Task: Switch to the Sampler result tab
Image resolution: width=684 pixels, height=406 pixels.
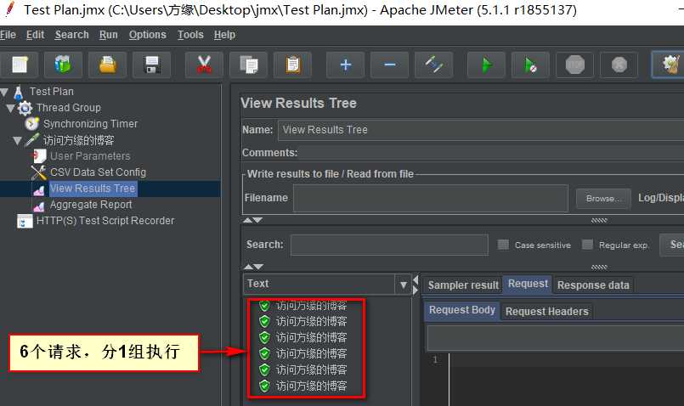Action: (463, 285)
